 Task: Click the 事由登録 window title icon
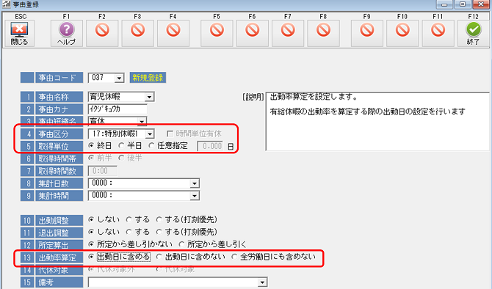[x=7, y=4]
